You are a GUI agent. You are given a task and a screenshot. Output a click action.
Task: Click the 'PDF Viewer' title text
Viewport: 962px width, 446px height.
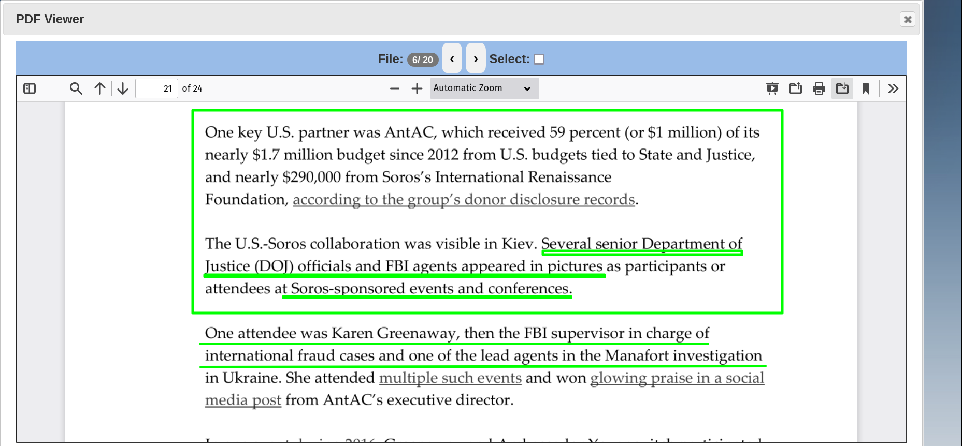[x=50, y=19]
